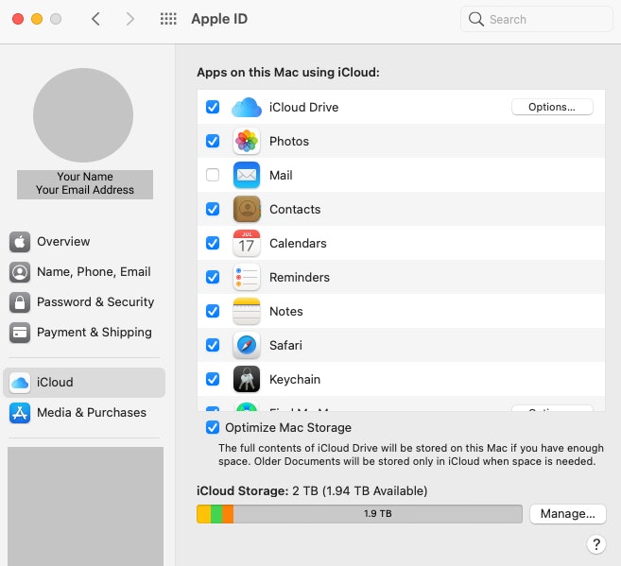The width and height of the screenshot is (621, 566).
Task: Click the Reminders app icon
Action: (x=247, y=277)
